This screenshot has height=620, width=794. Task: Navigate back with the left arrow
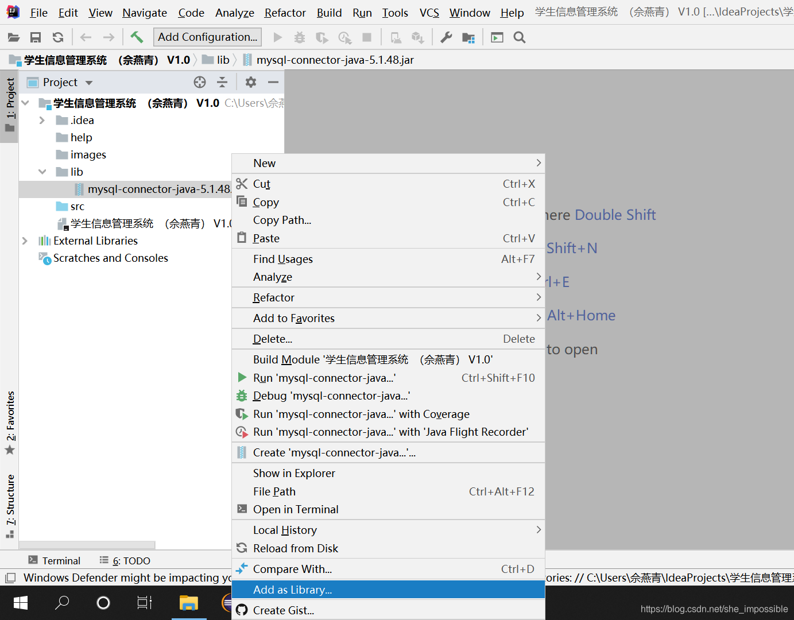pyautogui.click(x=86, y=37)
